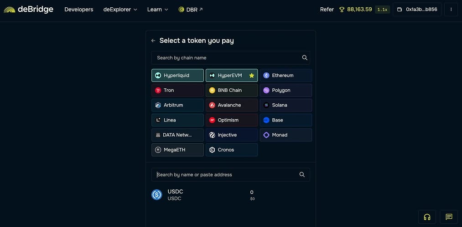This screenshot has width=462, height=227.
Task: Select the Linea chain
Action: [x=177, y=120]
